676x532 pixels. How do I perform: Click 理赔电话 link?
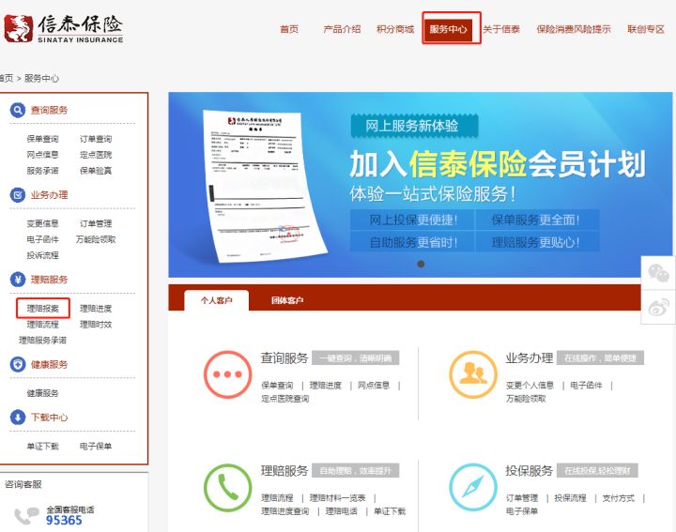(342, 511)
